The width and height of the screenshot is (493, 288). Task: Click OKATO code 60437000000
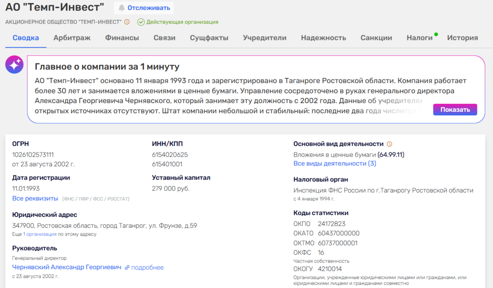point(338,233)
